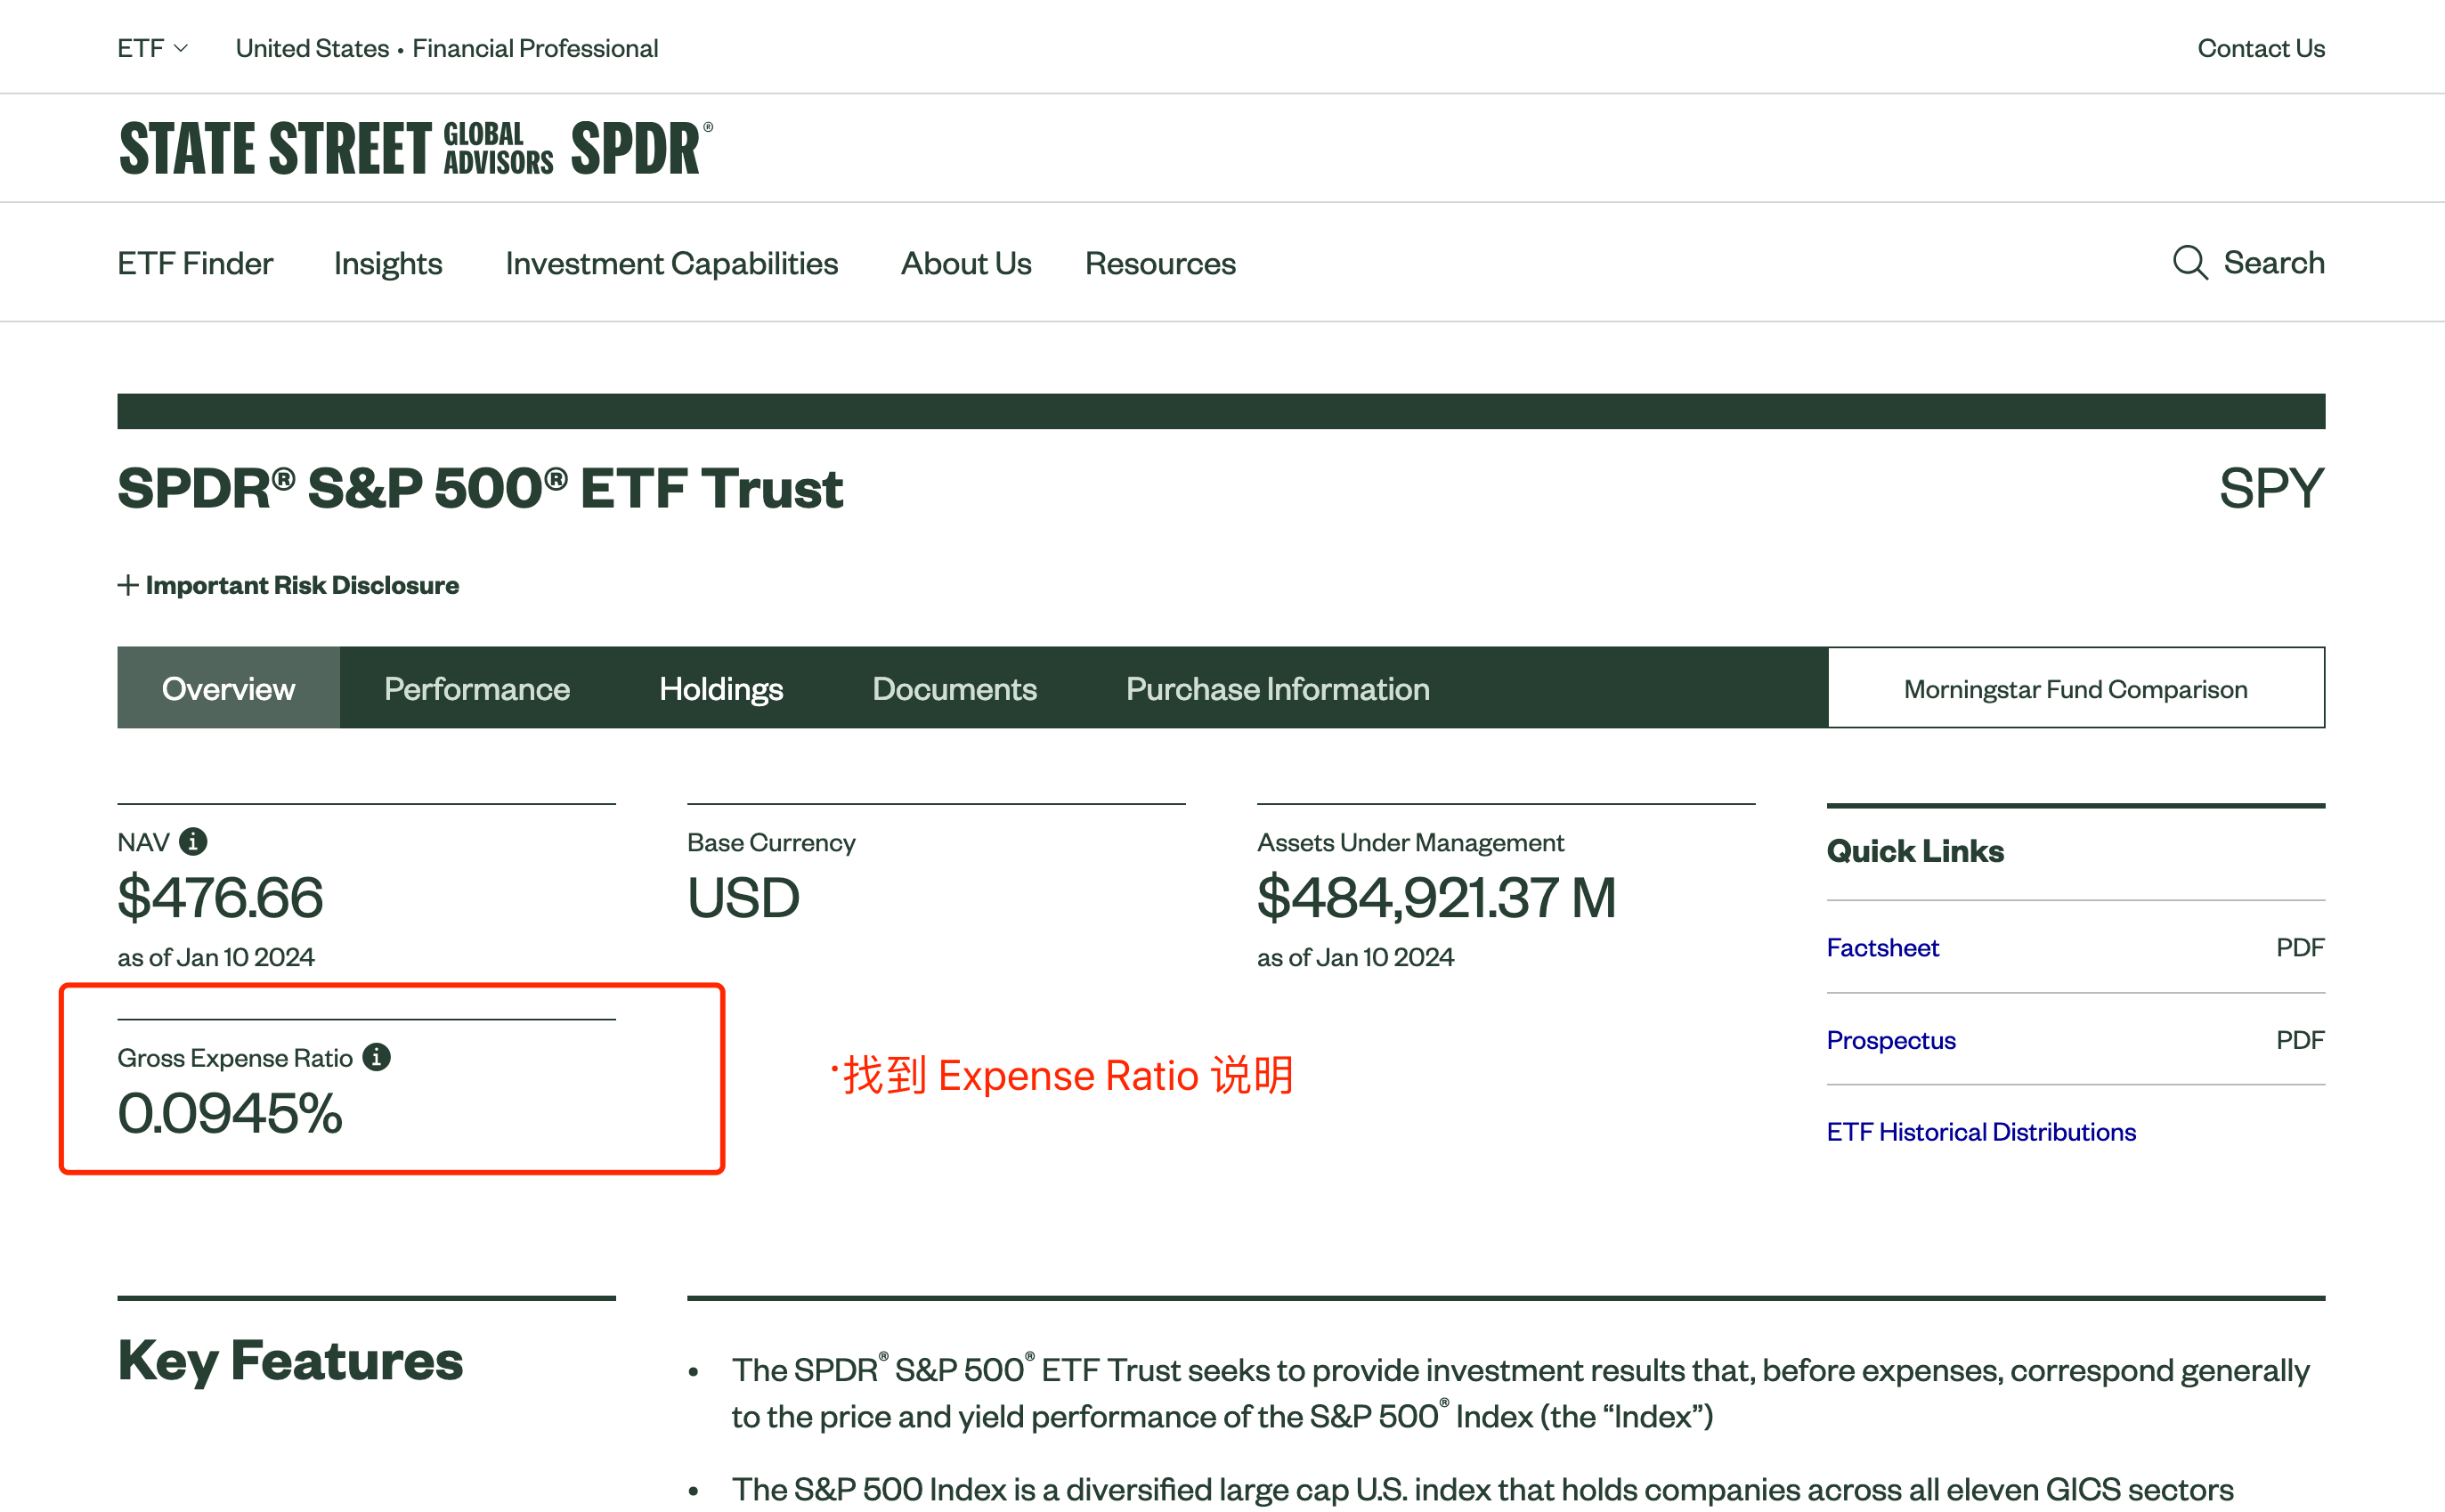
Task: Switch to the Performance tab
Action: [477, 688]
